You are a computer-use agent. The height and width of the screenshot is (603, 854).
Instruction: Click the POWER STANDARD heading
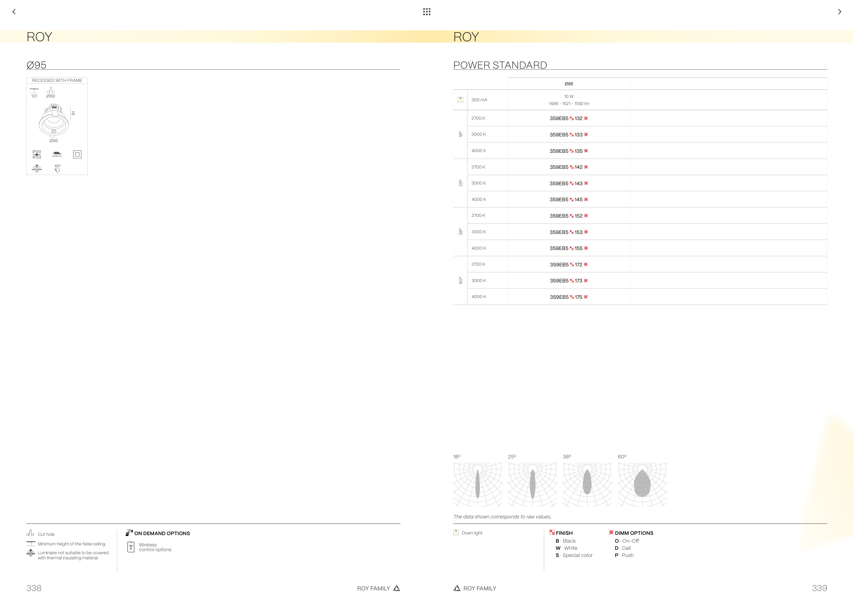coord(500,65)
